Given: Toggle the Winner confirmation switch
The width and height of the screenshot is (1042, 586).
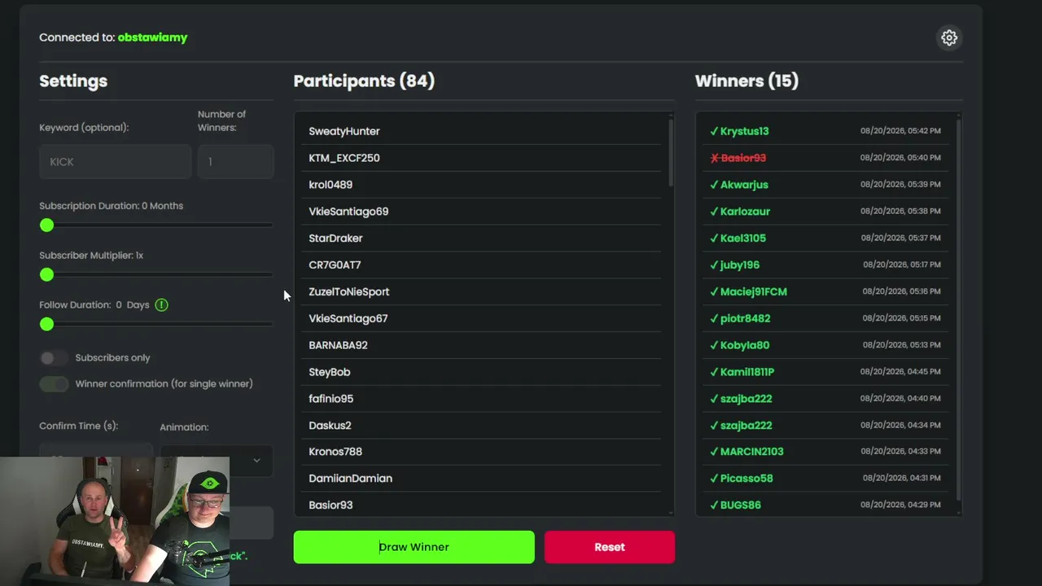Looking at the screenshot, I should click(x=54, y=384).
